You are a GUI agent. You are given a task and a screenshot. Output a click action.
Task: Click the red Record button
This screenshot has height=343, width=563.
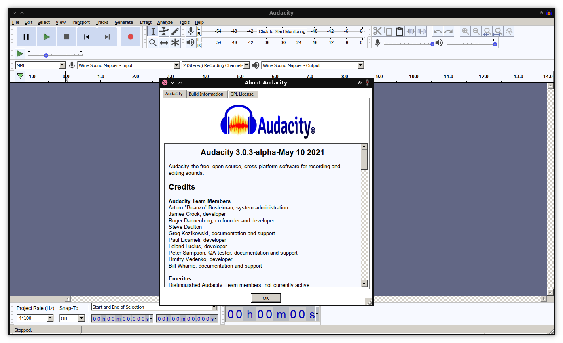[x=131, y=37]
